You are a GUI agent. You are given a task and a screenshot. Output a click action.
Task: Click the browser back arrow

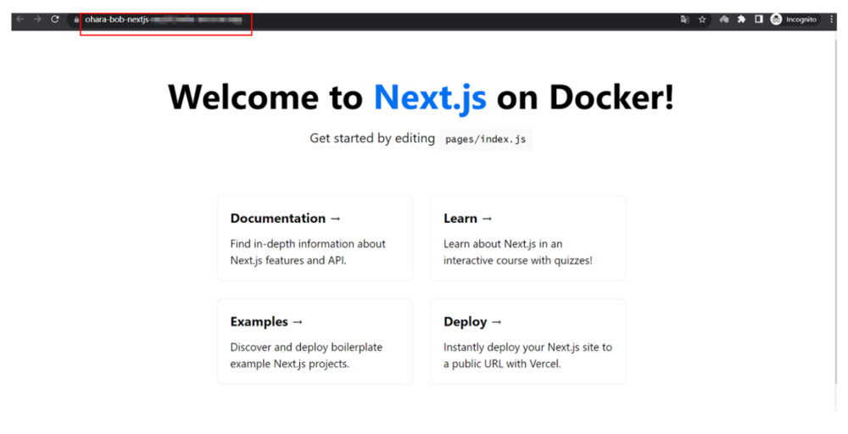pos(20,19)
